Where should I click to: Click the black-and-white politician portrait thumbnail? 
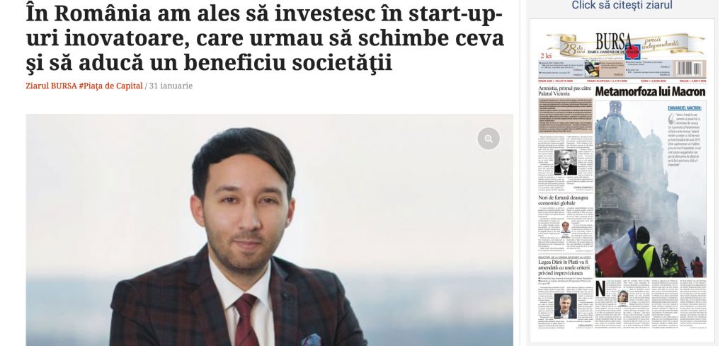tap(565, 162)
